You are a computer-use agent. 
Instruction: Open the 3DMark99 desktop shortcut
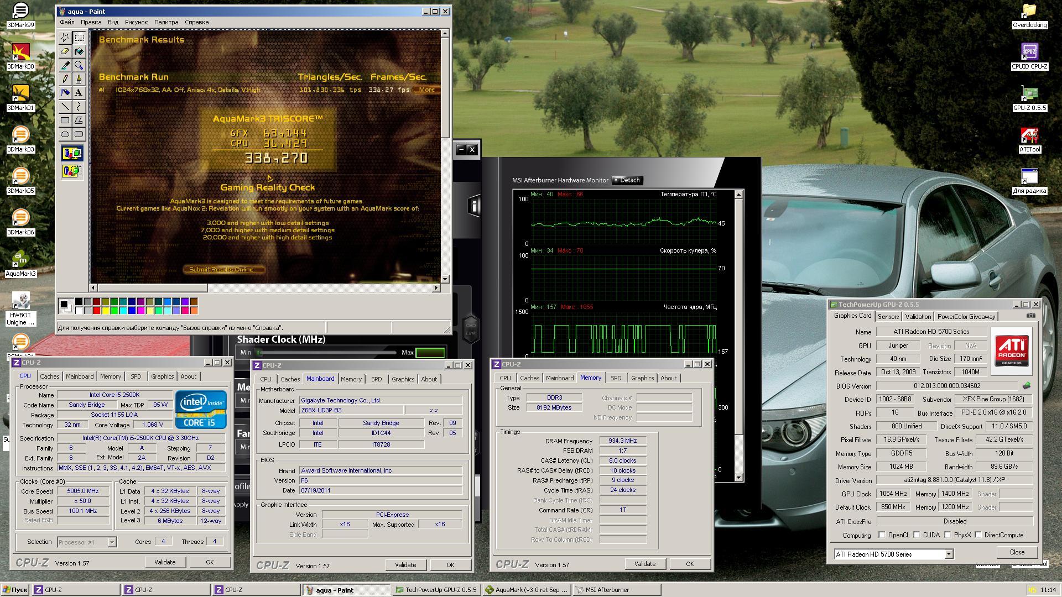coord(20,15)
